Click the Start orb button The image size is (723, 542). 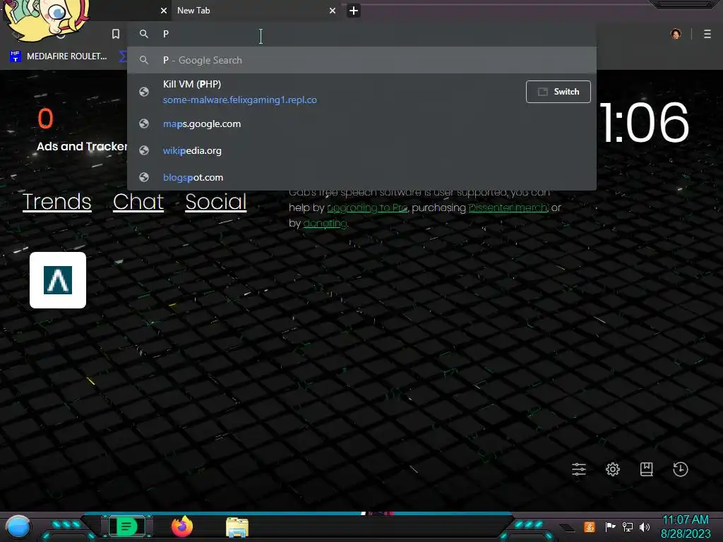[x=18, y=526]
